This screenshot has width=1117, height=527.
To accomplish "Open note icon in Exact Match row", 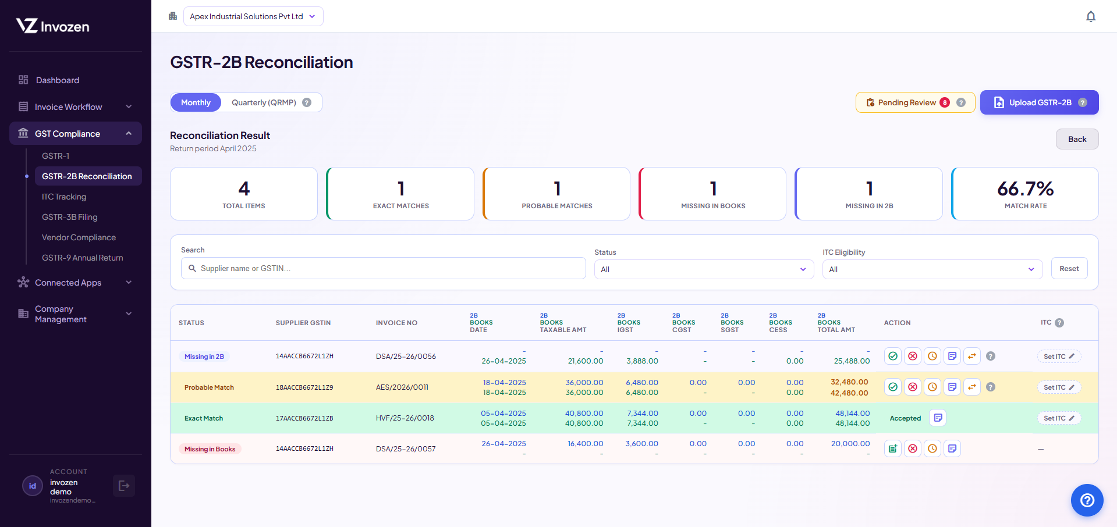I will coord(938,418).
